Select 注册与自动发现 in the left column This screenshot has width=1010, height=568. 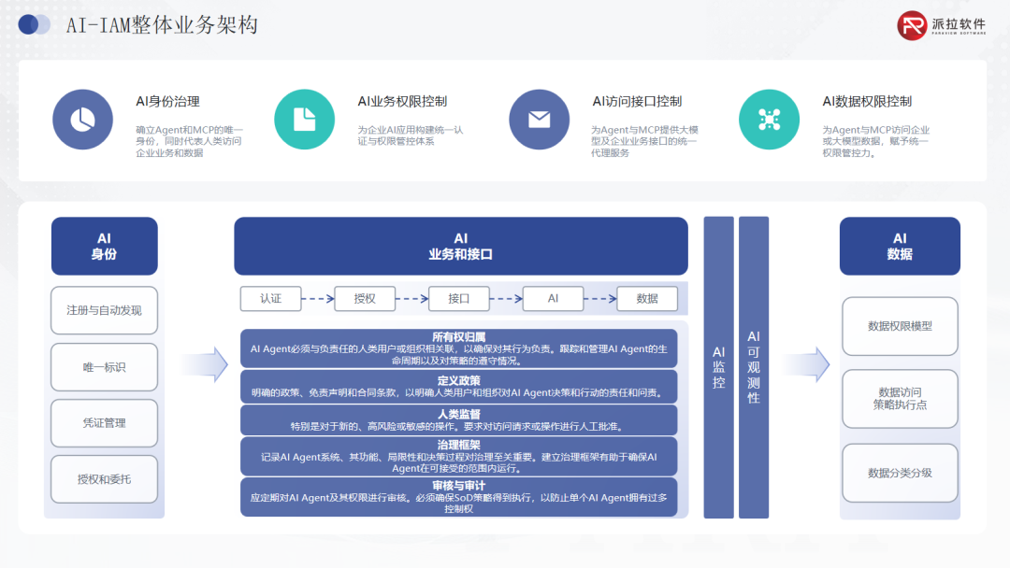pyautogui.click(x=104, y=310)
